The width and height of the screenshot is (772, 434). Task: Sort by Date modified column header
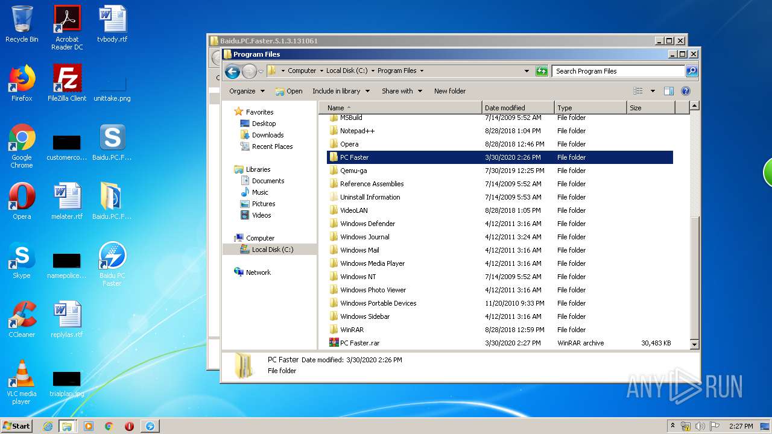click(x=518, y=108)
